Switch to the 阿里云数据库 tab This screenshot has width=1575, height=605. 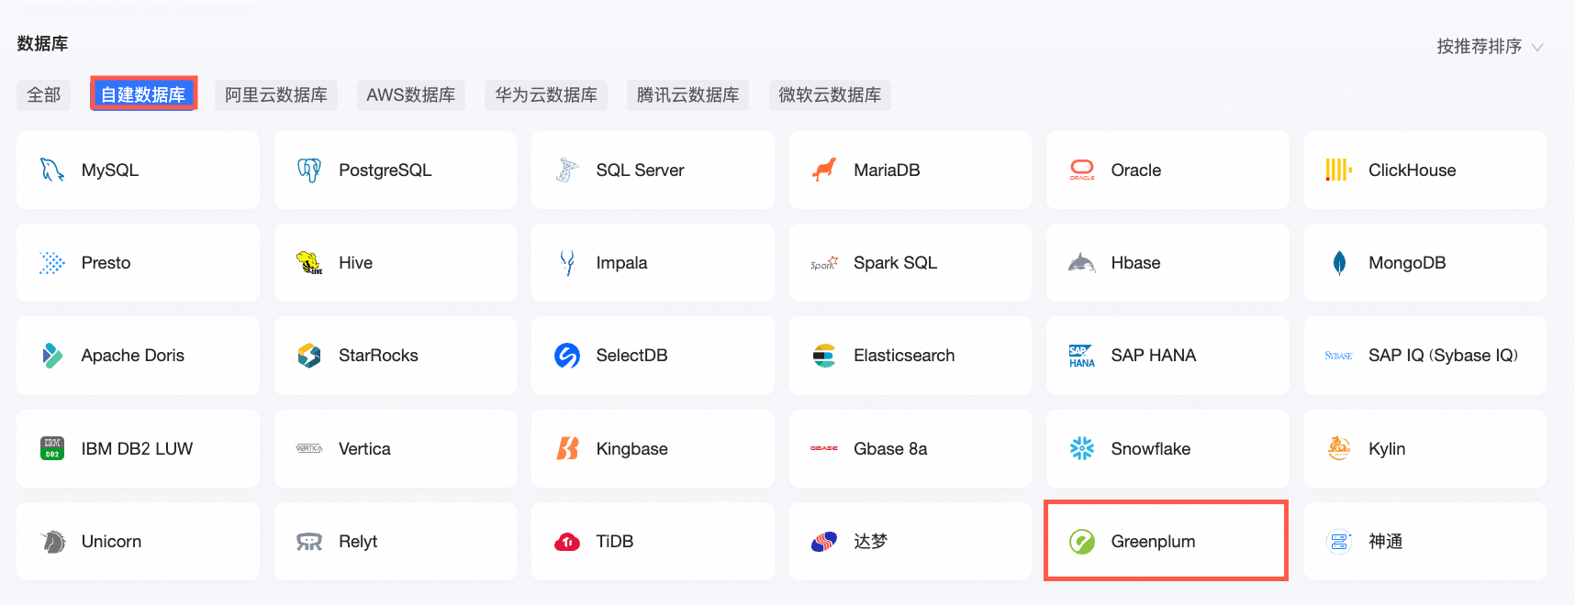coord(276,94)
